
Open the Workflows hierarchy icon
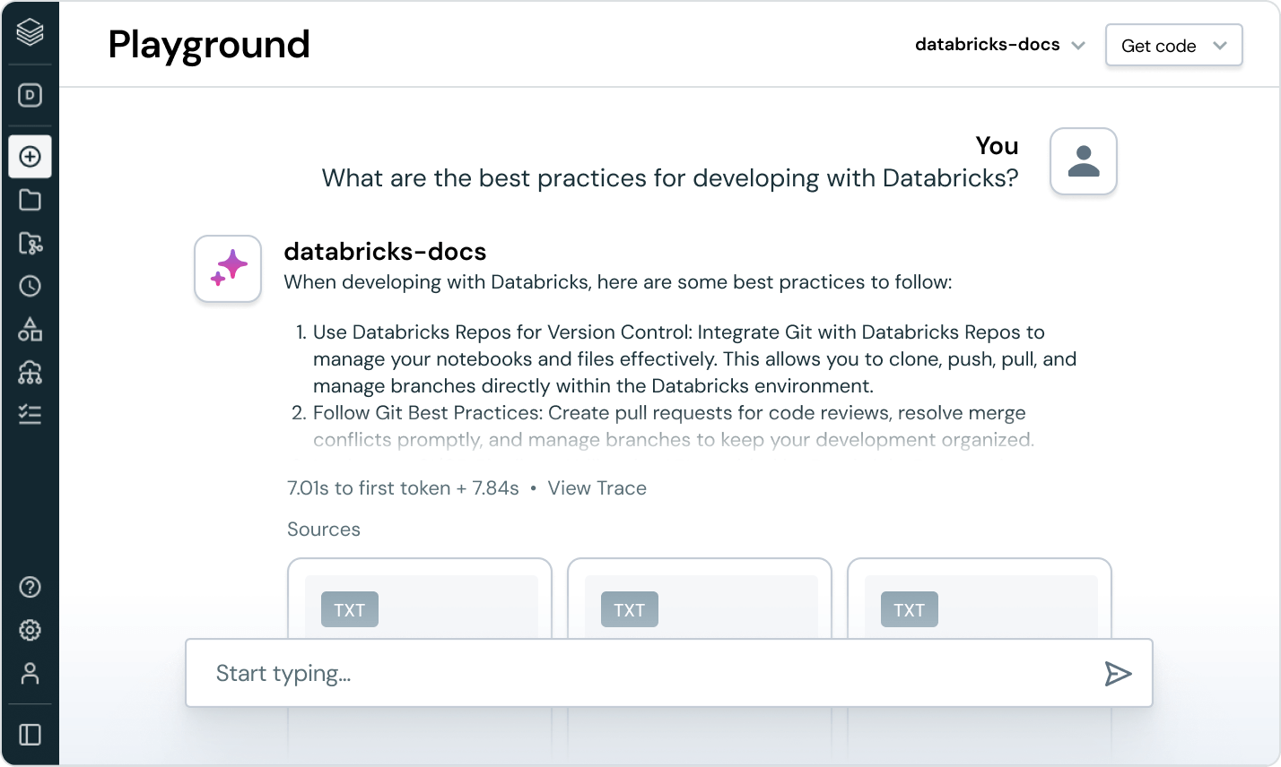(30, 372)
